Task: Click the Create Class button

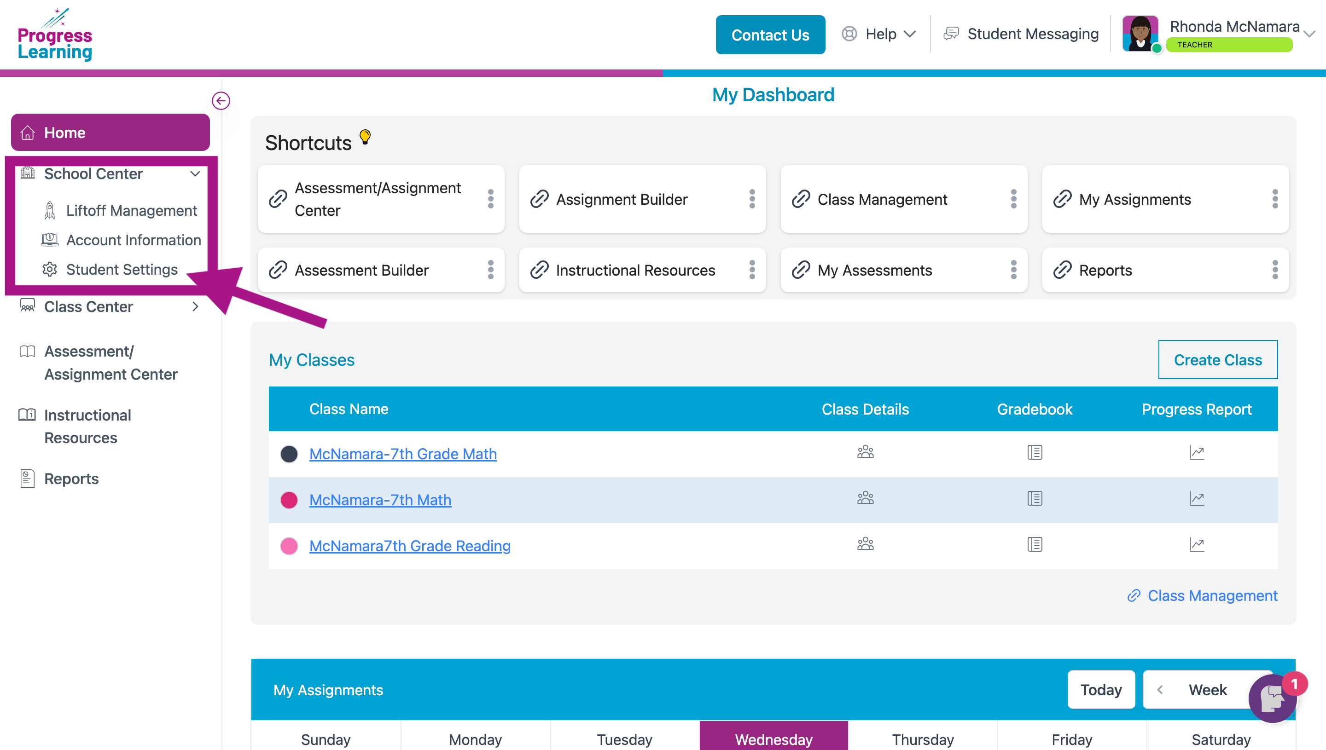Action: [1218, 359]
